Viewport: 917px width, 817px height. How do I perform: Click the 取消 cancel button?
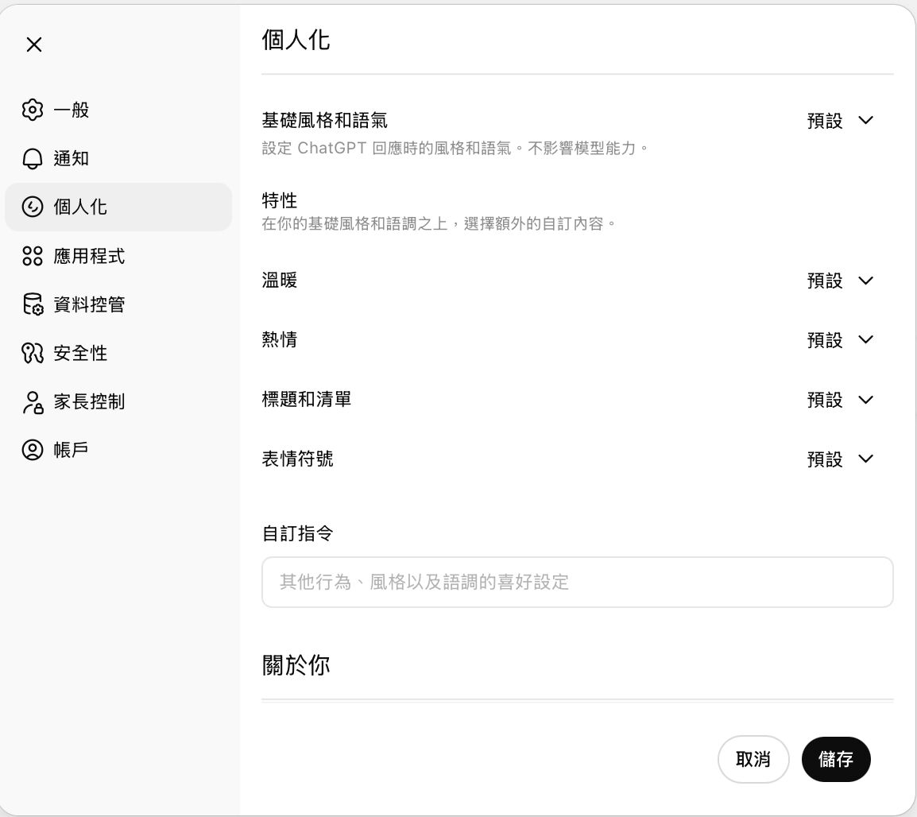point(753,759)
